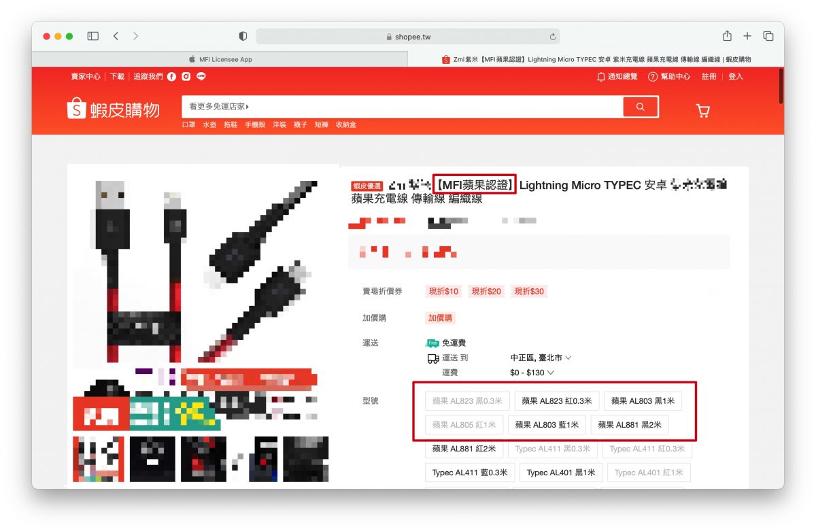Click the 拖鞋 suggested keyword
The width and height of the screenshot is (816, 531).
231,125
